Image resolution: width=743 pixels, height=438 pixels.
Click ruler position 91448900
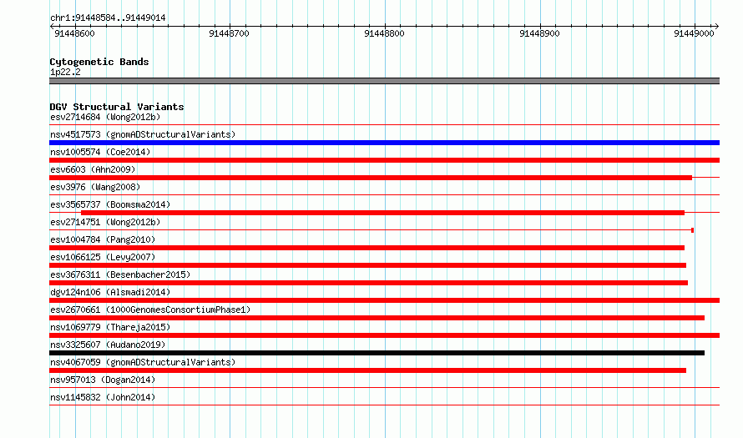tap(539, 33)
